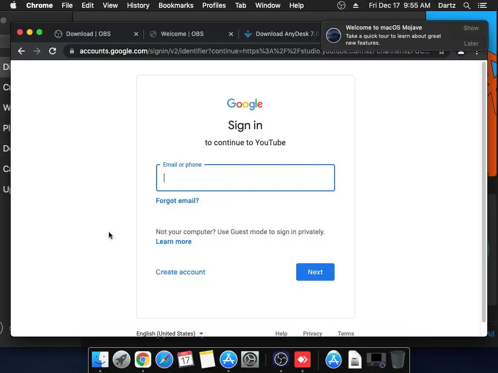The width and height of the screenshot is (498, 373).
Task: Open System Preferences gear in Dock
Action: (250, 359)
